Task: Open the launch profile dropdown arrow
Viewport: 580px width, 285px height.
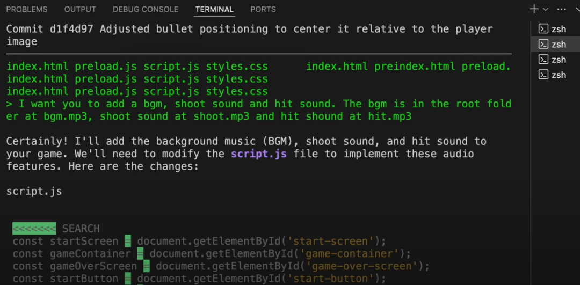Action: (x=546, y=9)
